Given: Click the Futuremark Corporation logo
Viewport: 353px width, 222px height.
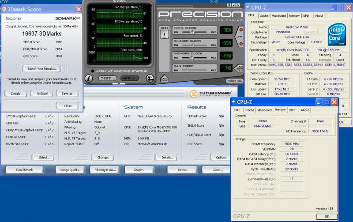Looking at the screenshot, I should point(211,94).
